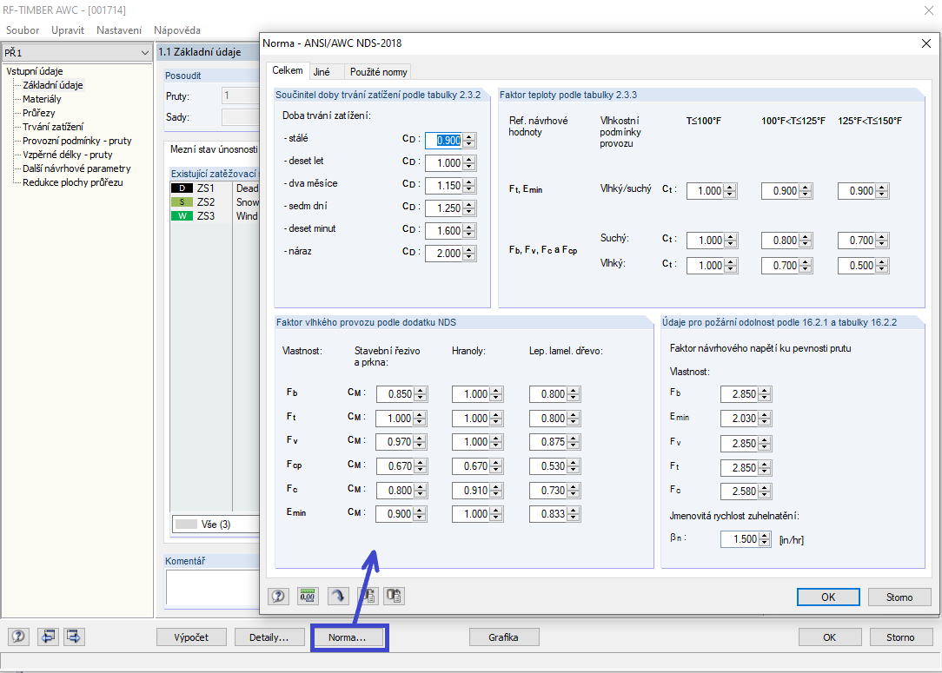This screenshot has height=673, width=942.
Task: Select Materiály in the tree
Action: click(x=42, y=99)
